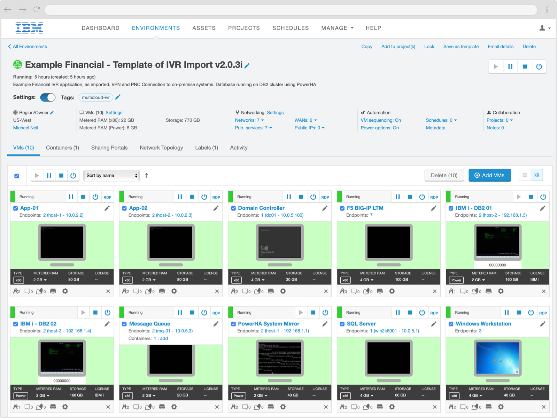Toggle the Settings switch
Screen dimensions: 557x418
(x=48, y=97)
